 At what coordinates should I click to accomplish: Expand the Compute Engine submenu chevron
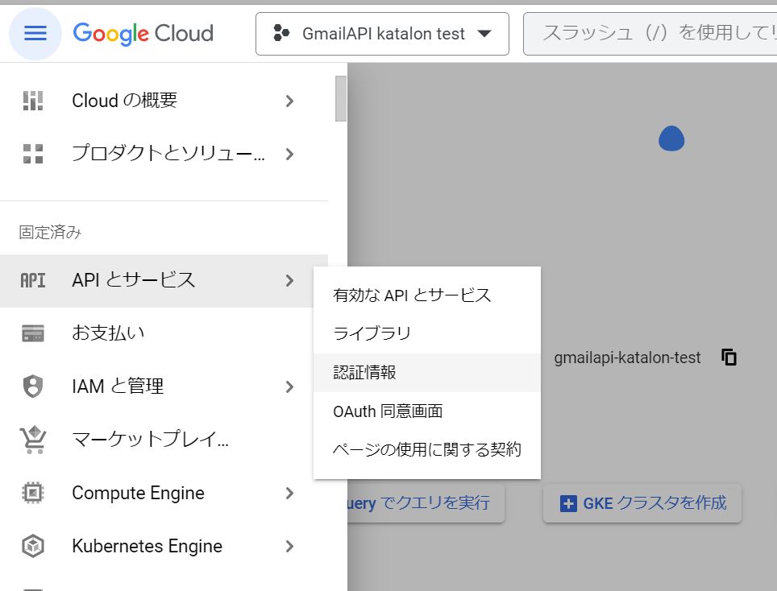click(x=289, y=493)
